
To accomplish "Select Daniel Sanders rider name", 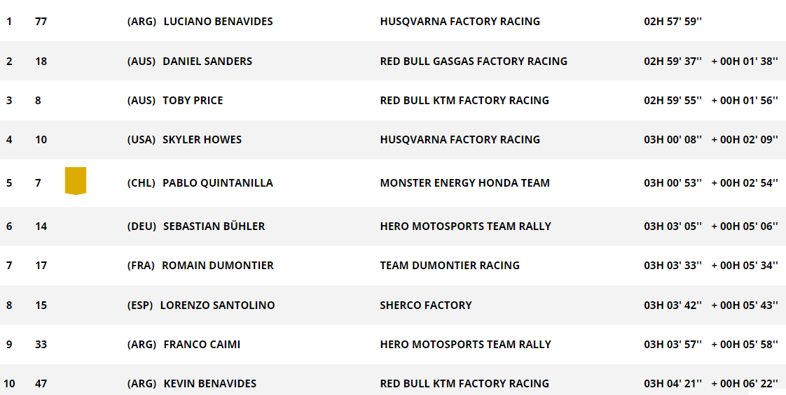I will point(207,61).
